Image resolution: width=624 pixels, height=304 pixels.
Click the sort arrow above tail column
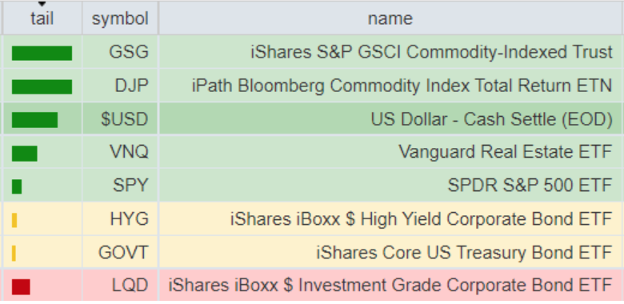pyautogui.click(x=42, y=4)
